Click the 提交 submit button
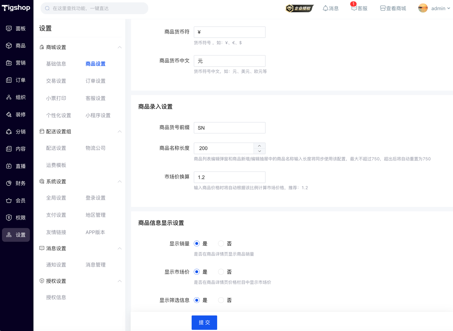 click(204, 323)
